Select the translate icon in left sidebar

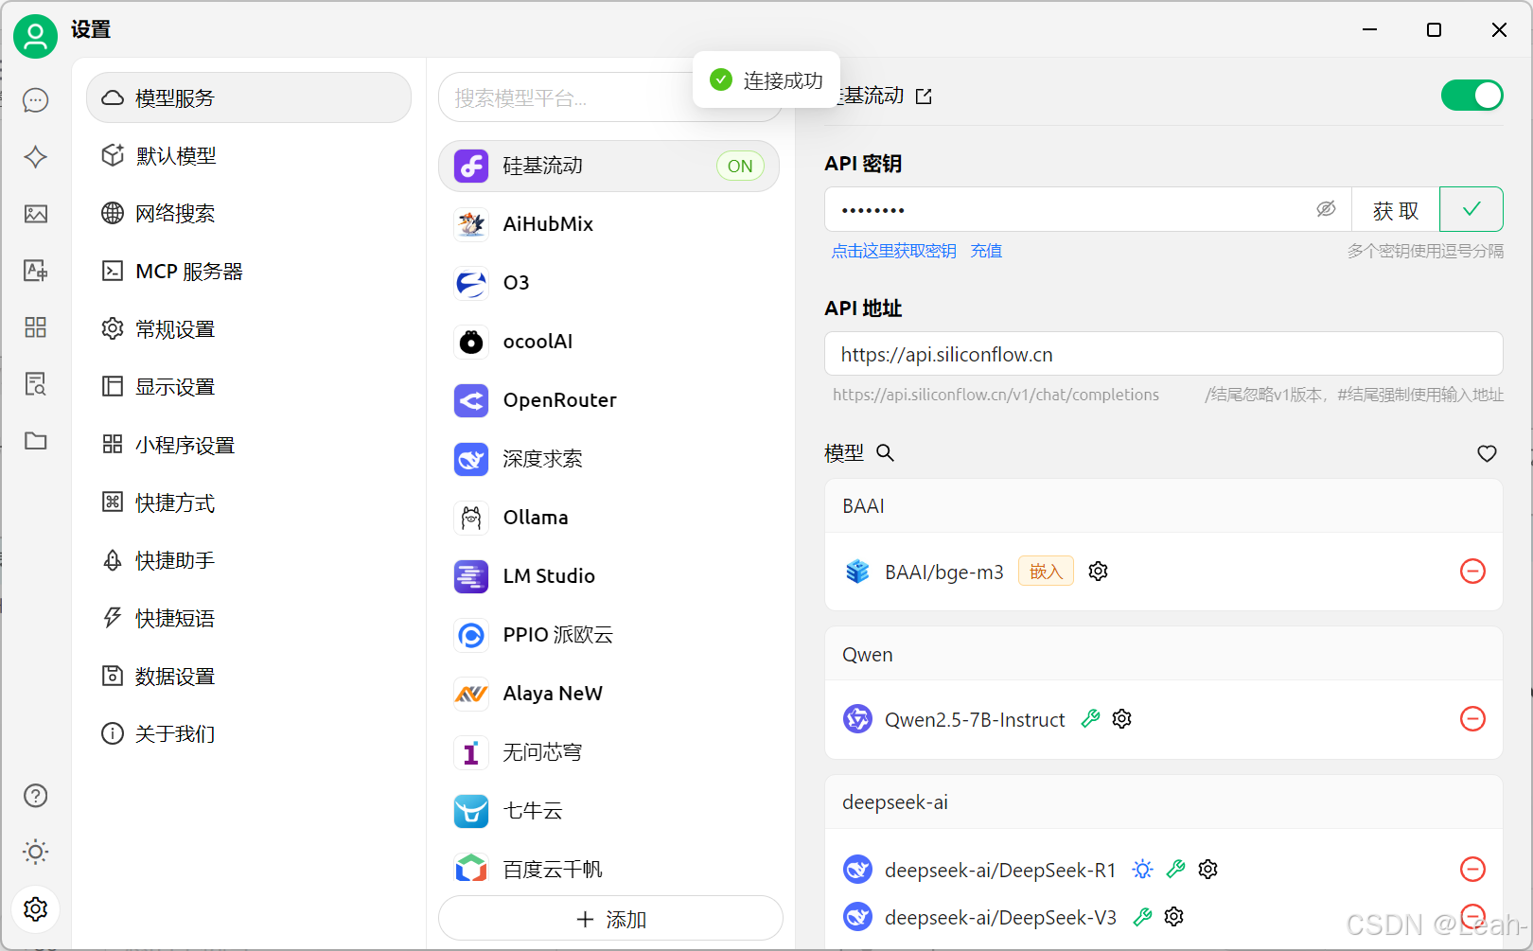(35, 271)
